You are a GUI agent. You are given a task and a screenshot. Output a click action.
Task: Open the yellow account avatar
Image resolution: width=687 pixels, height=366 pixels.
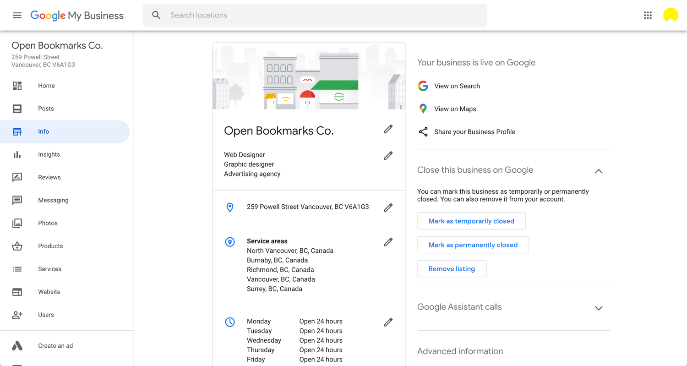[671, 15]
